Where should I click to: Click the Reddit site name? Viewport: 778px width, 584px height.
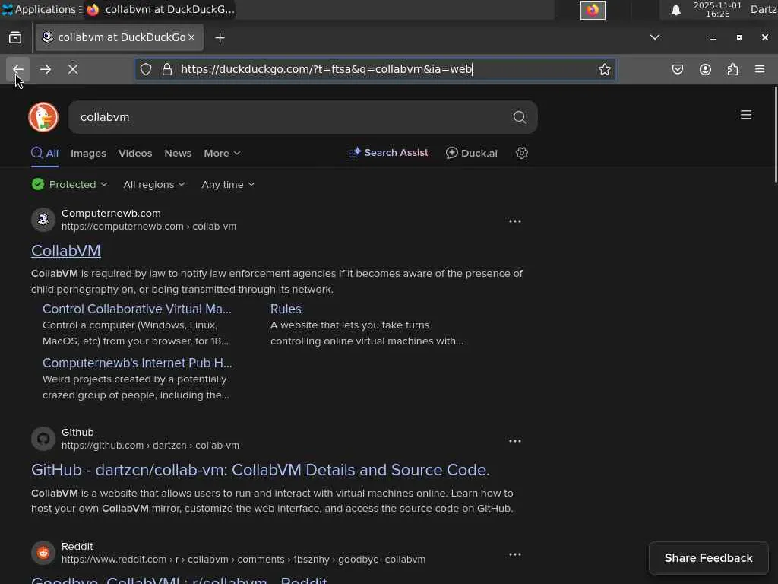[77, 546]
